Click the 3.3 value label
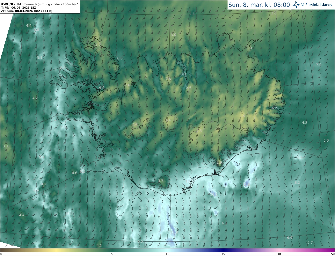Viewport: 335px width, 256px height. tap(6, 147)
